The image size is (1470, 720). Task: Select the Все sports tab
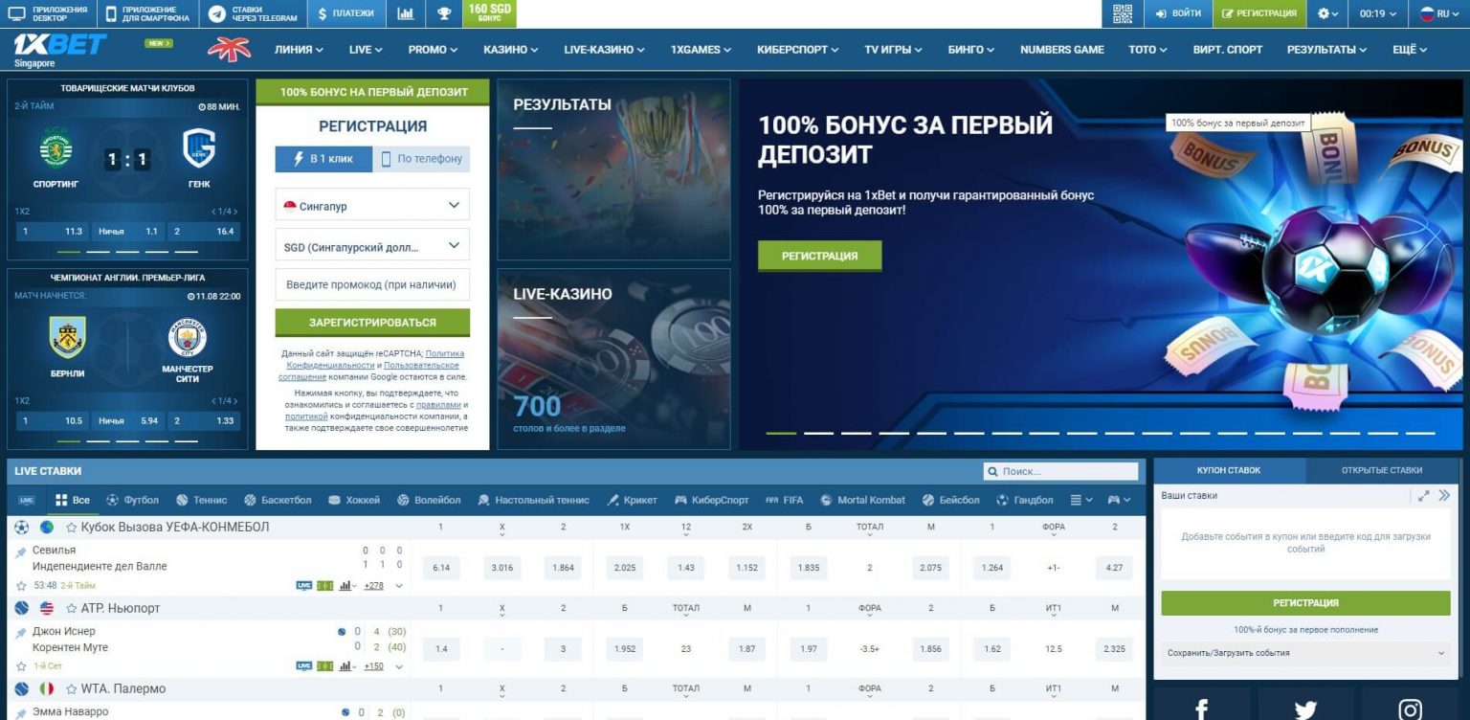click(73, 500)
